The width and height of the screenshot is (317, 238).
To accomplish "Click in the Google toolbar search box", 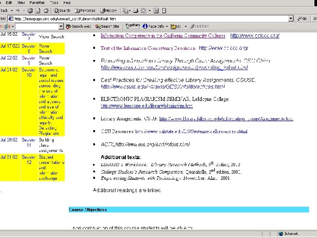I will [37, 26].
